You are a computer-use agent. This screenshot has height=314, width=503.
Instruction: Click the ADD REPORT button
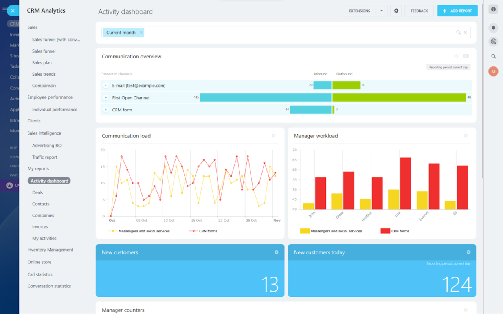(x=457, y=11)
